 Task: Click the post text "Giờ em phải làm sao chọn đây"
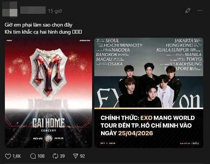pyautogui.click(x=39, y=25)
